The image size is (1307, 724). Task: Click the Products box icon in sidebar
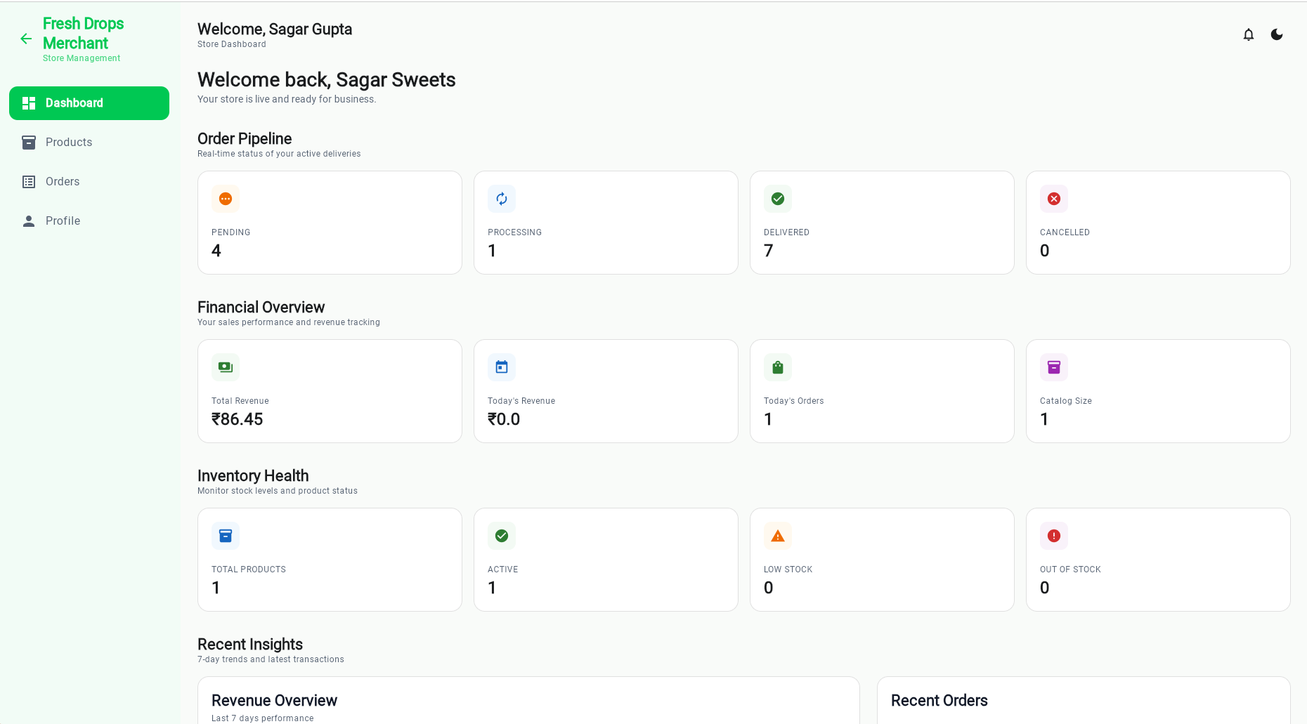29,143
